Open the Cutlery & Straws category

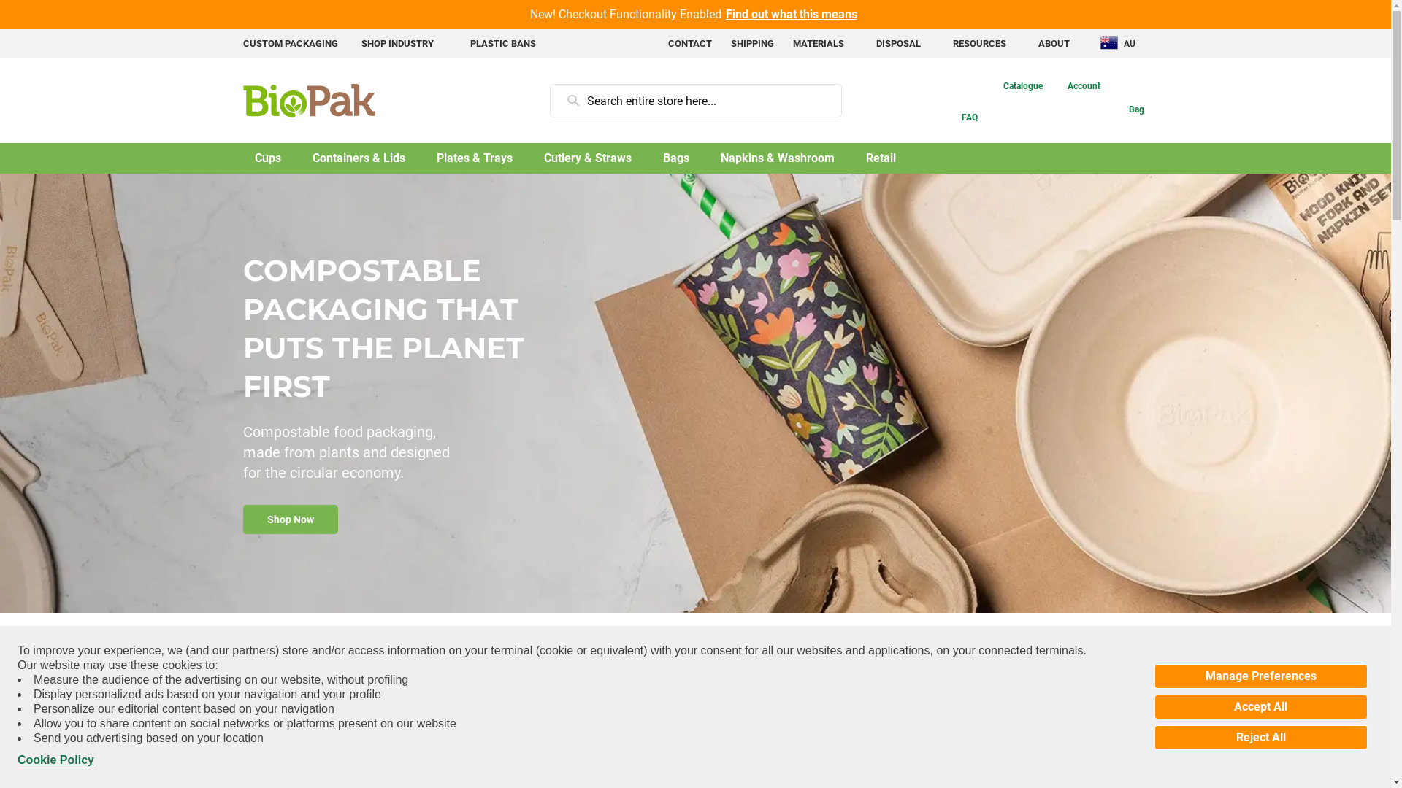587,158
